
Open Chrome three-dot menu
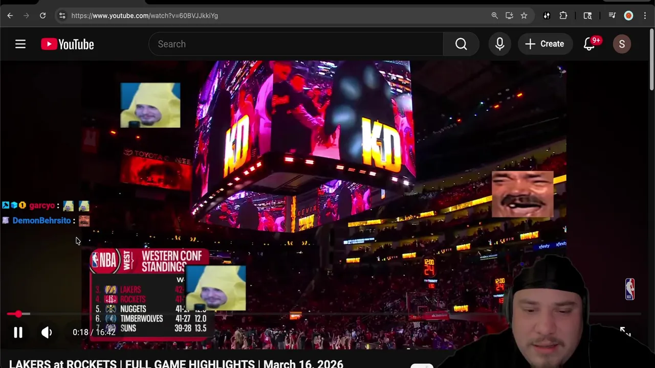[645, 16]
